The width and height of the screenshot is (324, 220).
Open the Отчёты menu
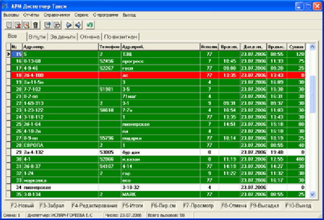click(30, 15)
